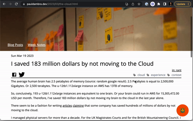This screenshot has width=193, height=121.
Task: Open the Week Notes section
Action: coord(37,45)
